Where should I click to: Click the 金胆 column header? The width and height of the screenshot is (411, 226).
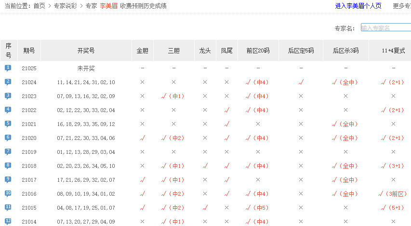pos(143,50)
